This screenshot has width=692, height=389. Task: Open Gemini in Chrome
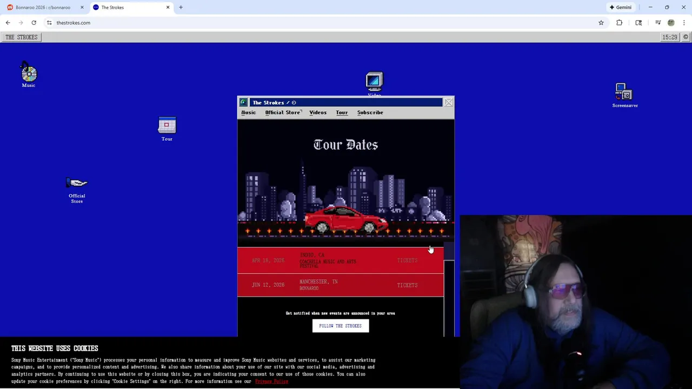(x=621, y=8)
